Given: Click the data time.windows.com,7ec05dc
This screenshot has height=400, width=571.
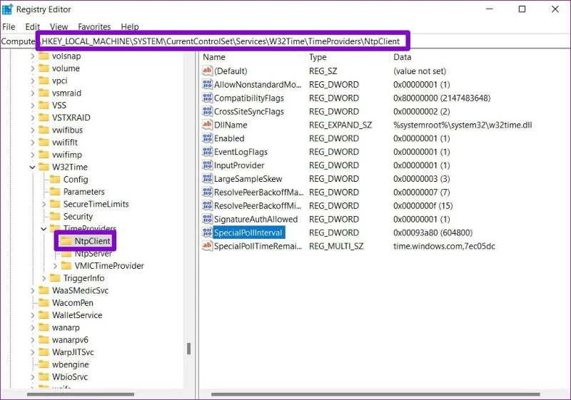Looking at the screenshot, I should 444,246.
